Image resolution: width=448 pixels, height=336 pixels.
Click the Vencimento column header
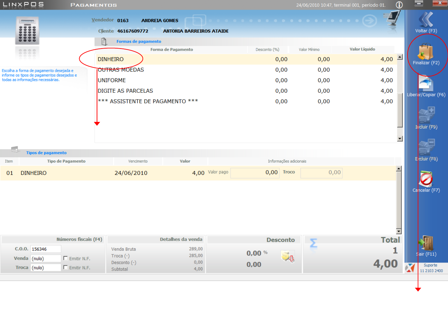tap(138, 161)
